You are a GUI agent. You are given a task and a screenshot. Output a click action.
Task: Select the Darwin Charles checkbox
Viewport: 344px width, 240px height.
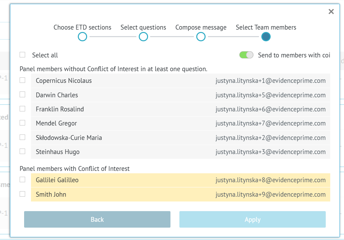point(23,95)
